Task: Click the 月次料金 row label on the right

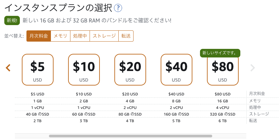Action: [x=257, y=94]
